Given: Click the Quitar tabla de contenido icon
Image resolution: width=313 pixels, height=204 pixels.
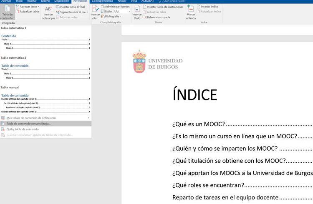Looking at the screenshot, I should (x=3, y=129).
